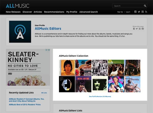Click the search magnifier icon
The width and height of the screenshot is (153, 113).
(x=145, y=6)
